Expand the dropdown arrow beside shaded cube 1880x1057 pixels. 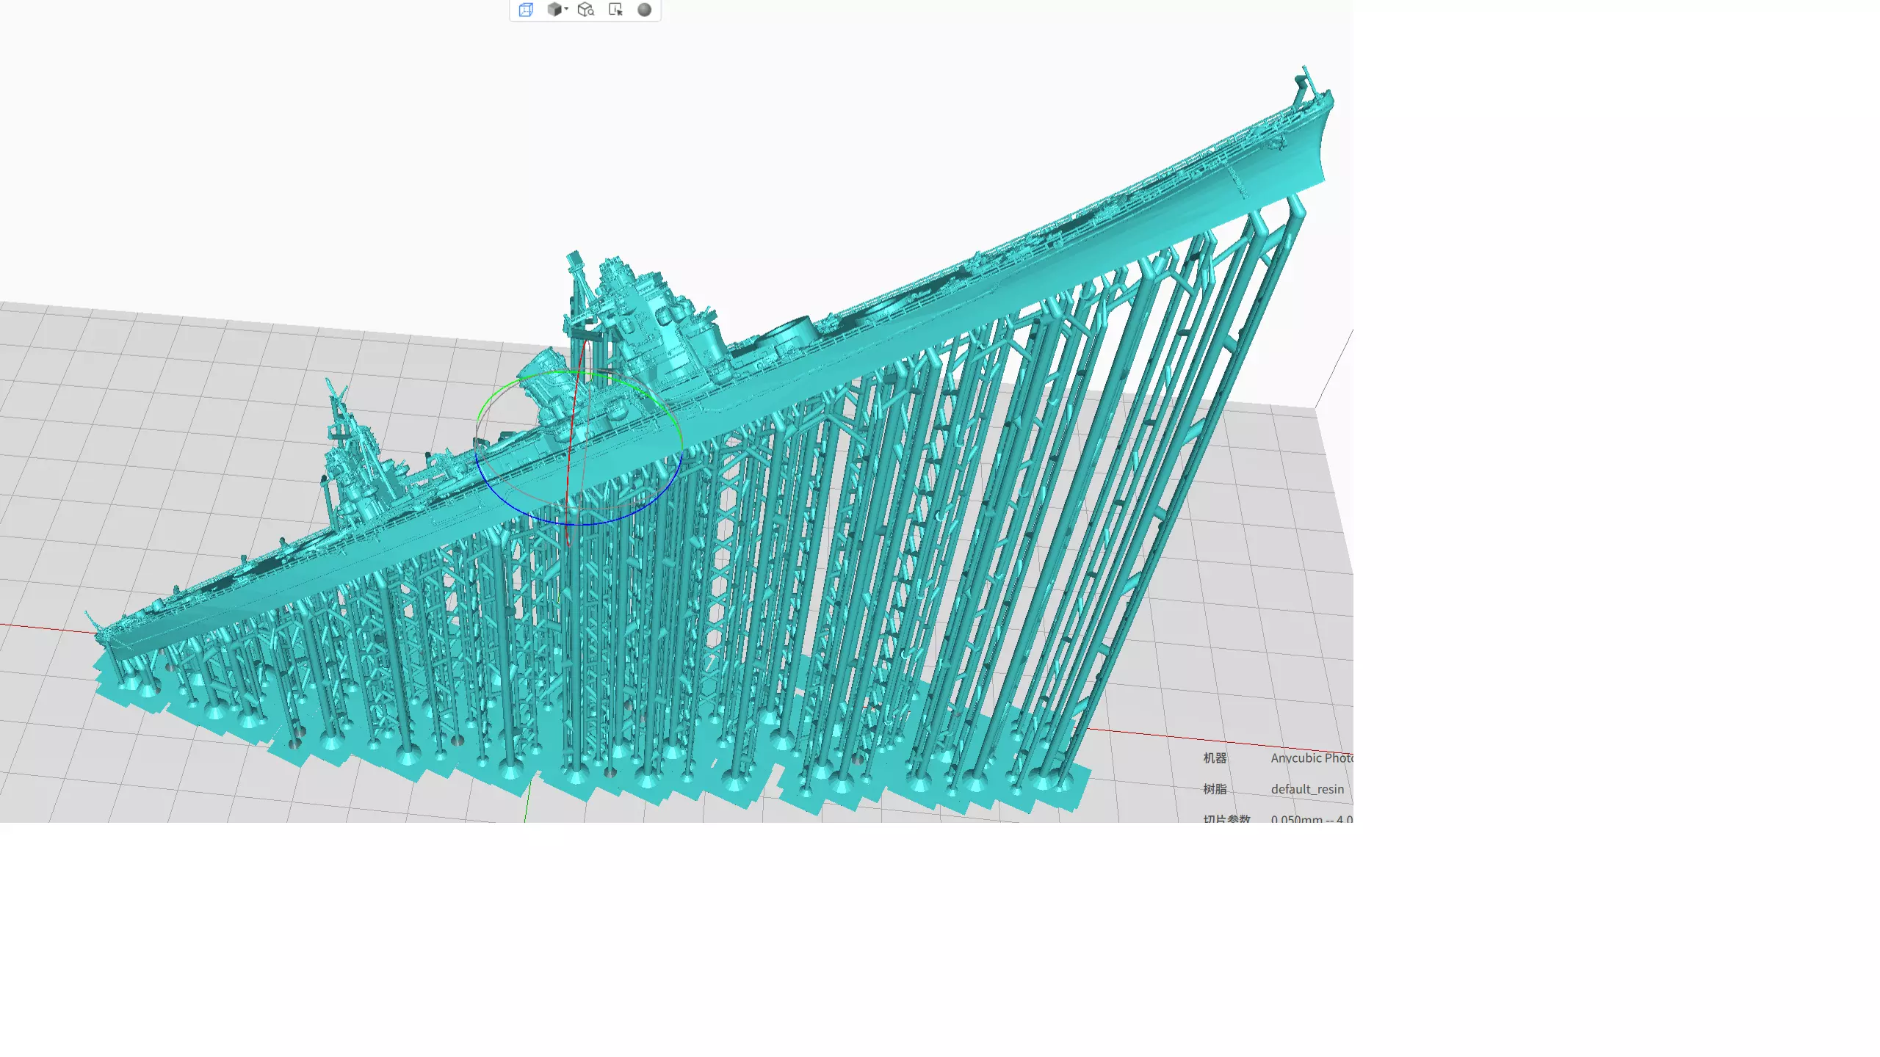(566, 10)
